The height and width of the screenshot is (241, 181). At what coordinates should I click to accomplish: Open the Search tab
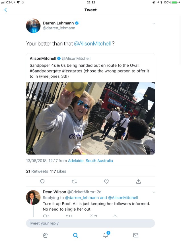75,235
